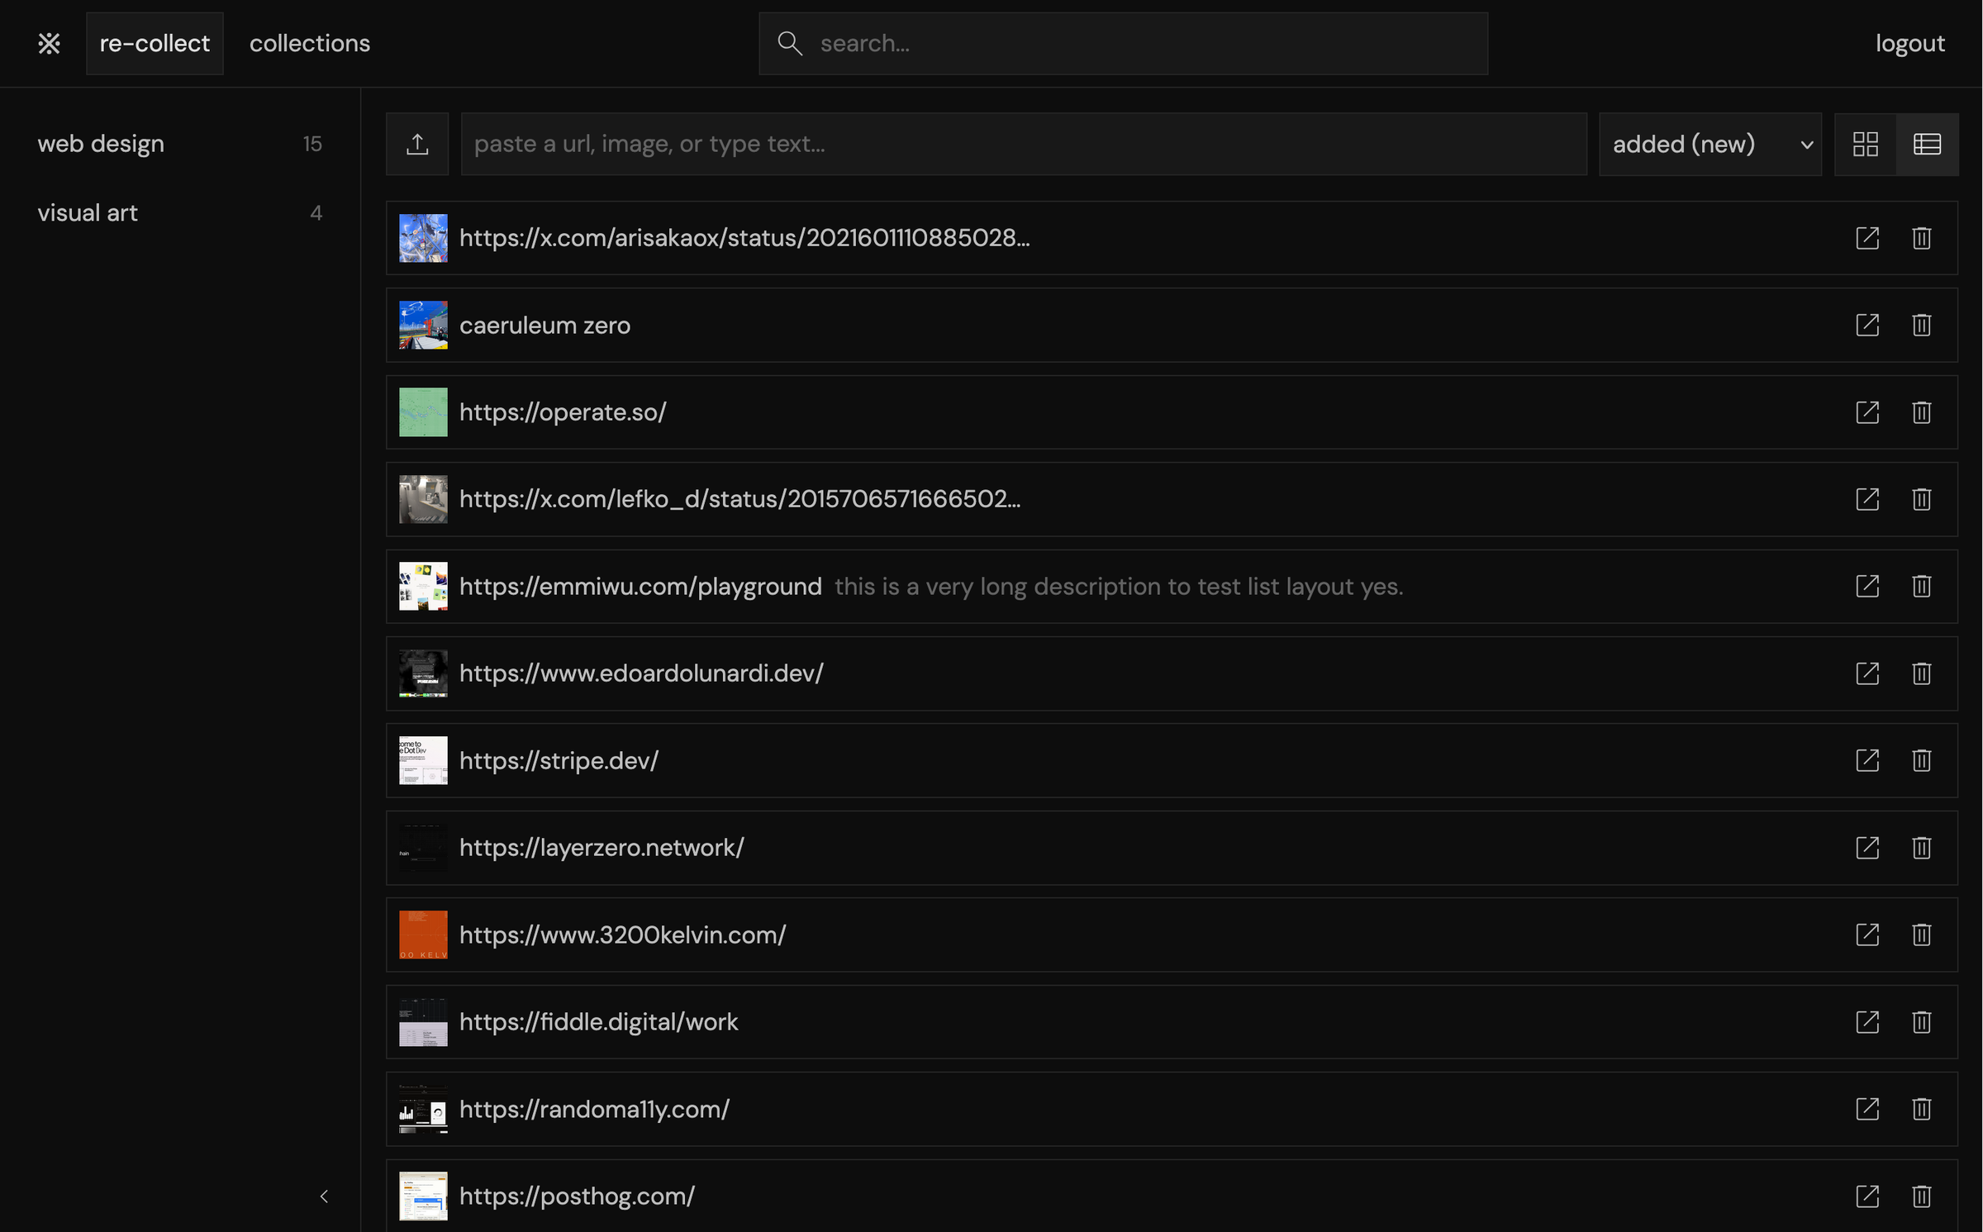This screenshot has height=1232, width=1983.
Task: Click the 3200kelvin orange thumbnail
Action: [x=423, y=935]
